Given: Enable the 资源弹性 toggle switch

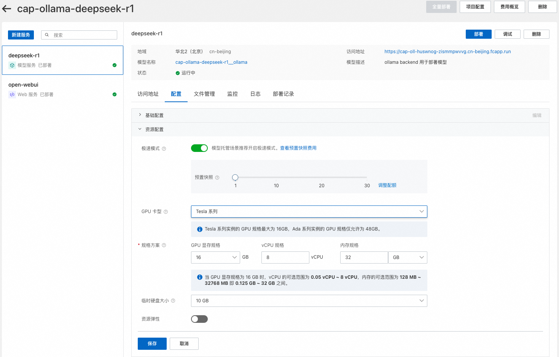Looking at the screenshot, I should (199, 319).
